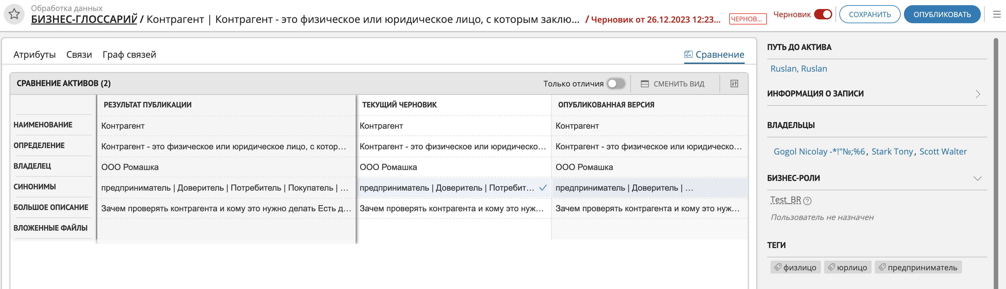This screenshot has height=289, width=1006.
Task: Open owner Scott Walter link
Action: coord(943,152)
